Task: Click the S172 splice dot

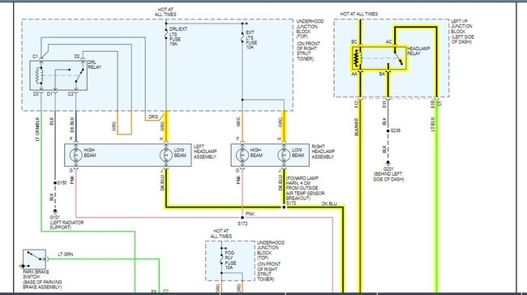Action: [242, 218]
